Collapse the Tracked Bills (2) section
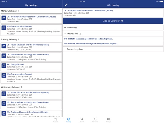The width and height of the screenshot is (164, 123). tap(113, 34)
